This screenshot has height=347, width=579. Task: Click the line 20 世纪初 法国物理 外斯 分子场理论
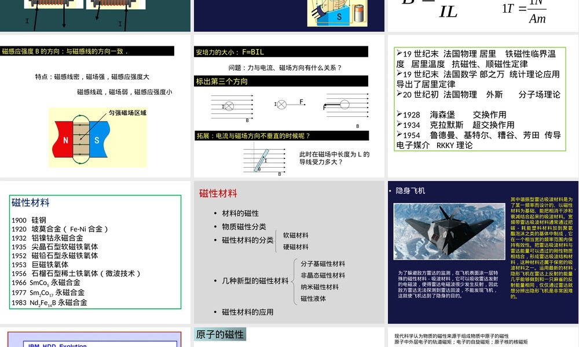click(478, 94)
